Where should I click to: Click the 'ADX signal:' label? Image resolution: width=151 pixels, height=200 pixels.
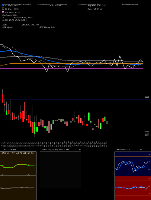[7, 27]
